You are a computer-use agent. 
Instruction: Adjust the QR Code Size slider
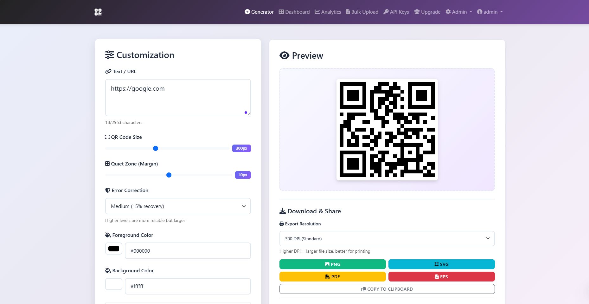156,148
